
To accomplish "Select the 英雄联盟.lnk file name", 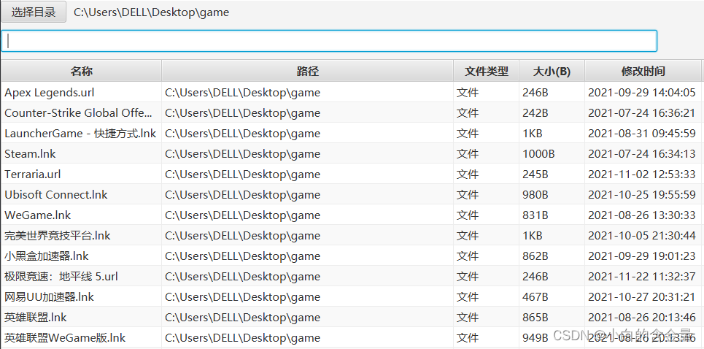I will click(x=36, y=317).
